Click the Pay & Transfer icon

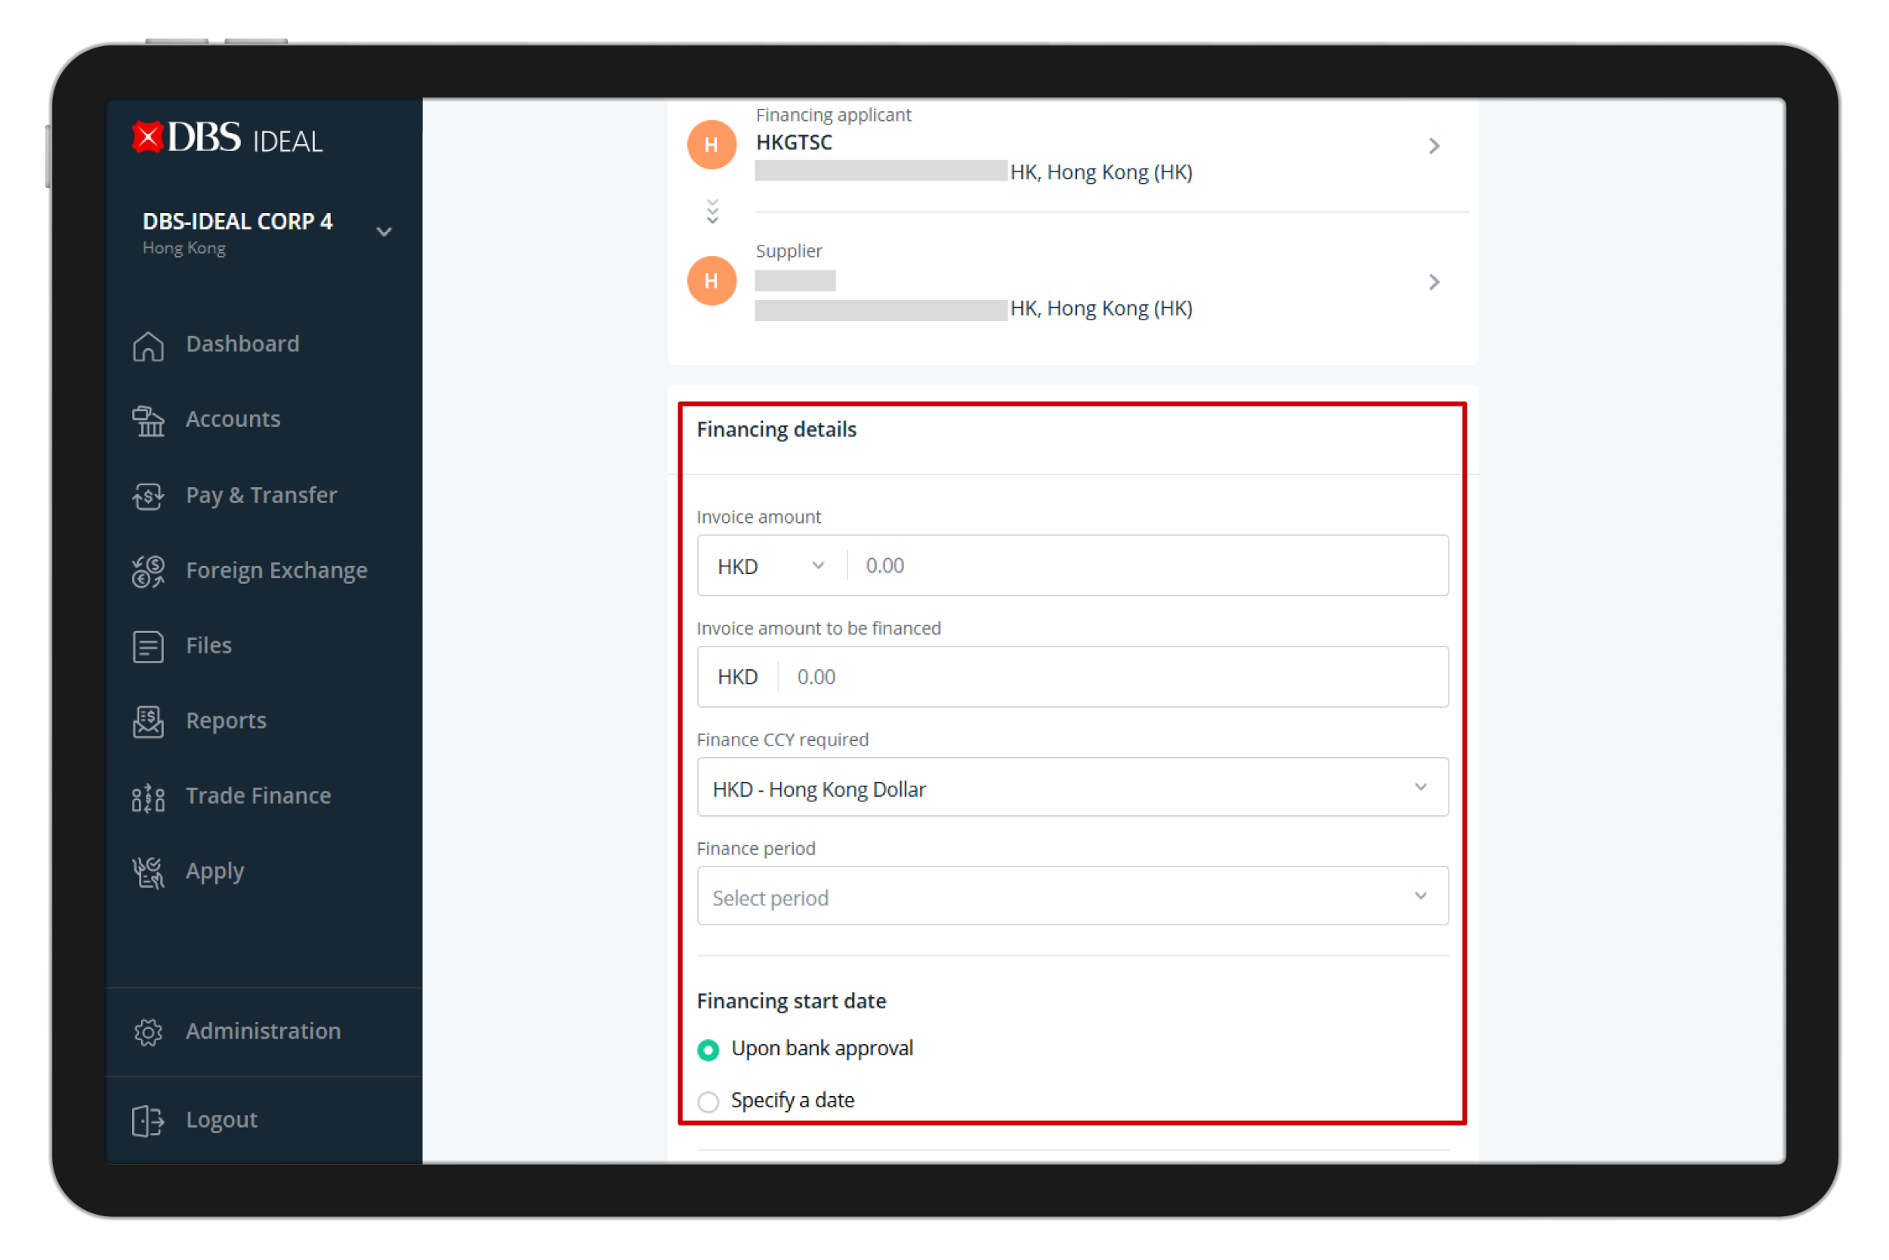point(148,496)
